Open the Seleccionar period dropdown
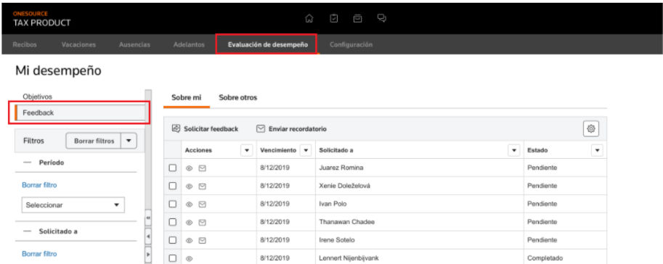 73,205
